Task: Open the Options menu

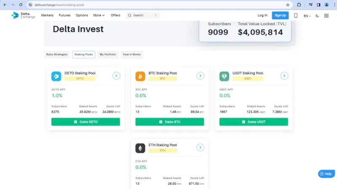Action: point(82,15)
